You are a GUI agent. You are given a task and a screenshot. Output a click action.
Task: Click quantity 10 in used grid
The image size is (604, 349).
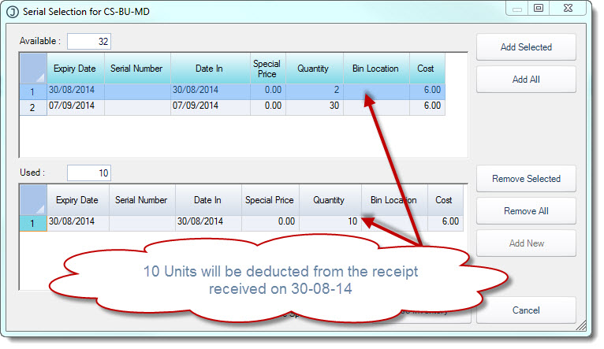click(x=330, y=223)
